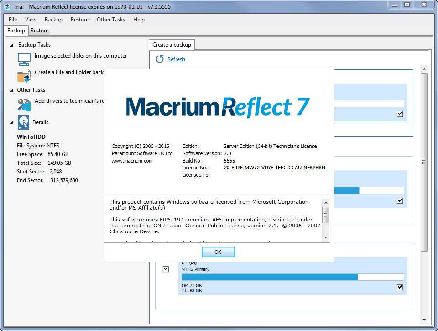Open the www.macrium.com link
Screen dimensions: 438x331
pos(132,161)
